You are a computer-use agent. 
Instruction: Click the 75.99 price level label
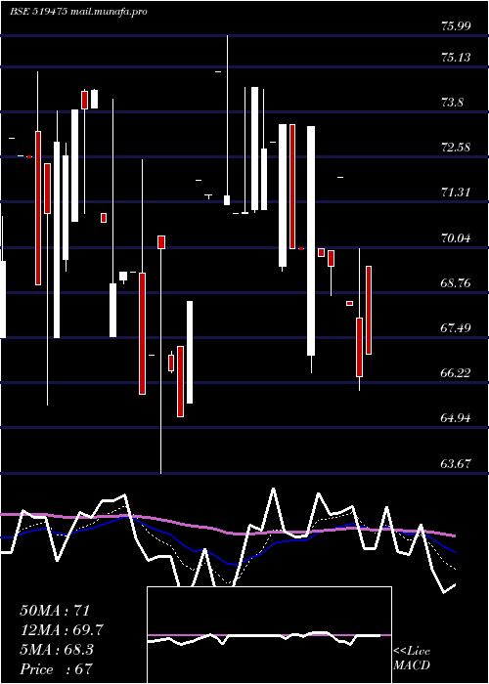tap(456, 26)
